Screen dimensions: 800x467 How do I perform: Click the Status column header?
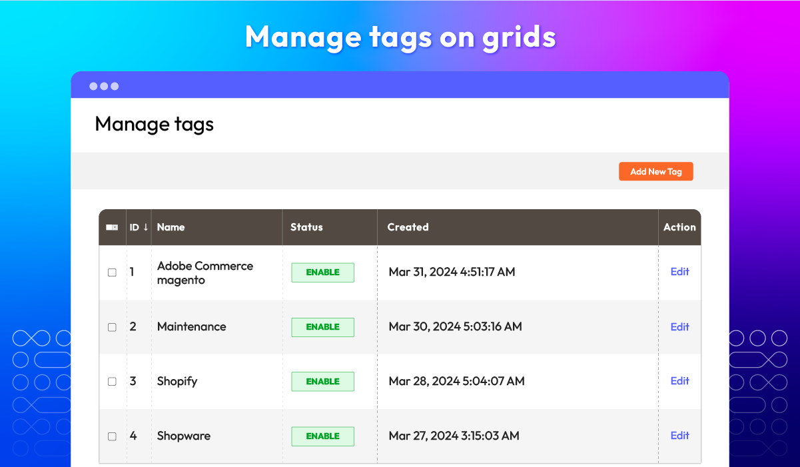[x=306, y=227]
